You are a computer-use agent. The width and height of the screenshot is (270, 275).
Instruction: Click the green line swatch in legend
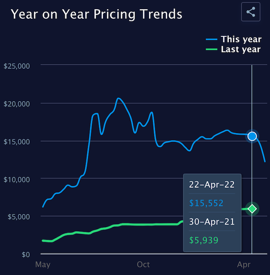pos(213,49)
